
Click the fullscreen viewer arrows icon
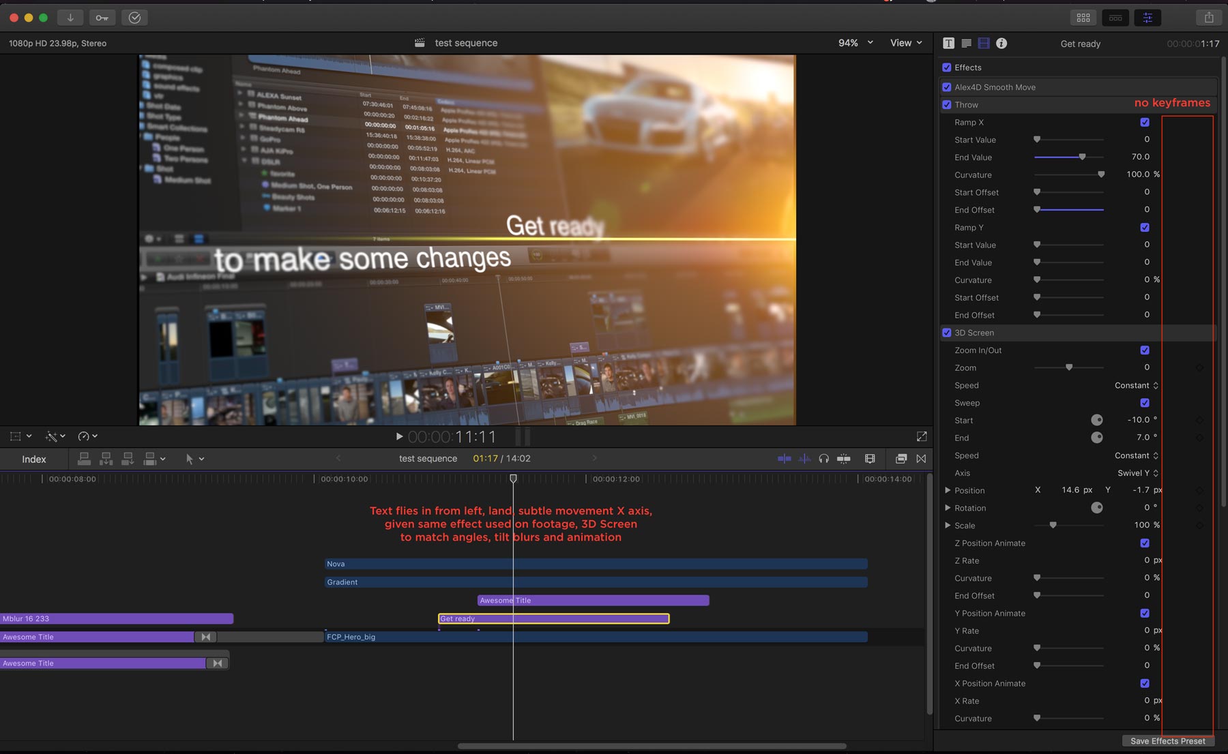(x=922, y=436)
